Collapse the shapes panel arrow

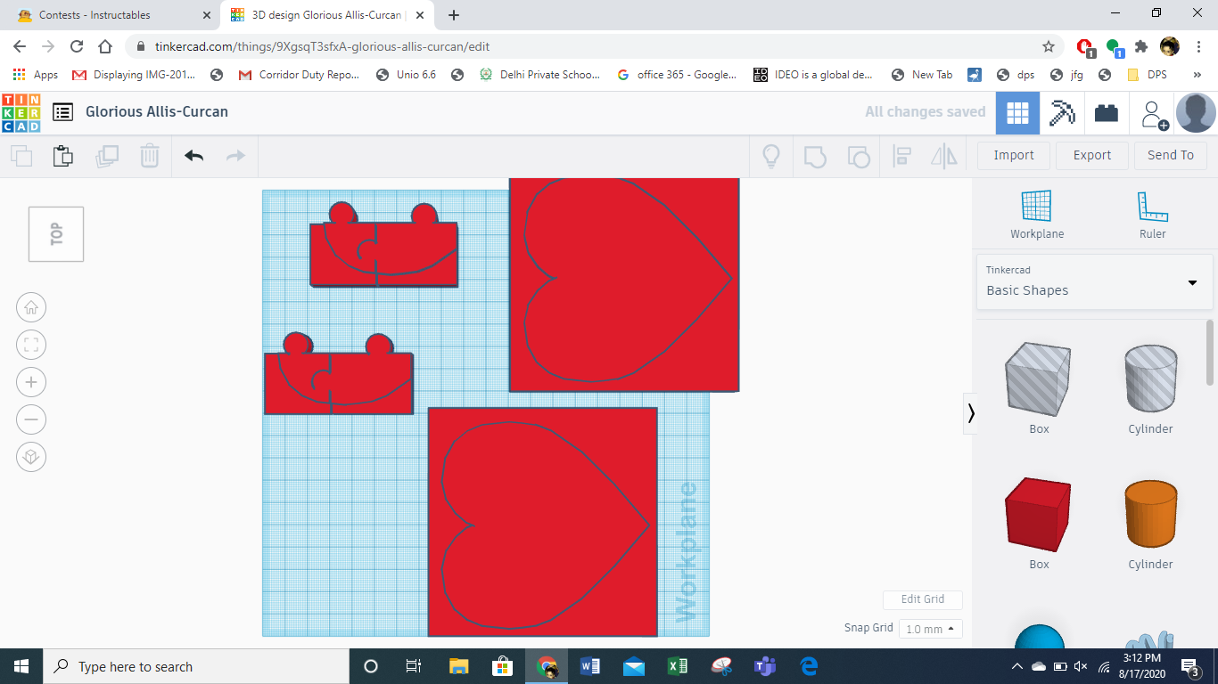click(x=970, y=413)
